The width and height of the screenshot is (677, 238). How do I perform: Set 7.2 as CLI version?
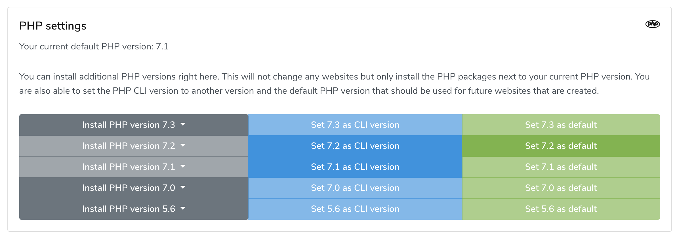(355, 146)
